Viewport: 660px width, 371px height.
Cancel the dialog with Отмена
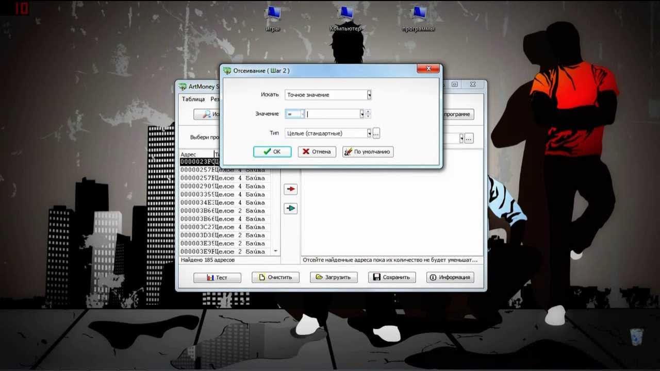[x=317, y=151]
